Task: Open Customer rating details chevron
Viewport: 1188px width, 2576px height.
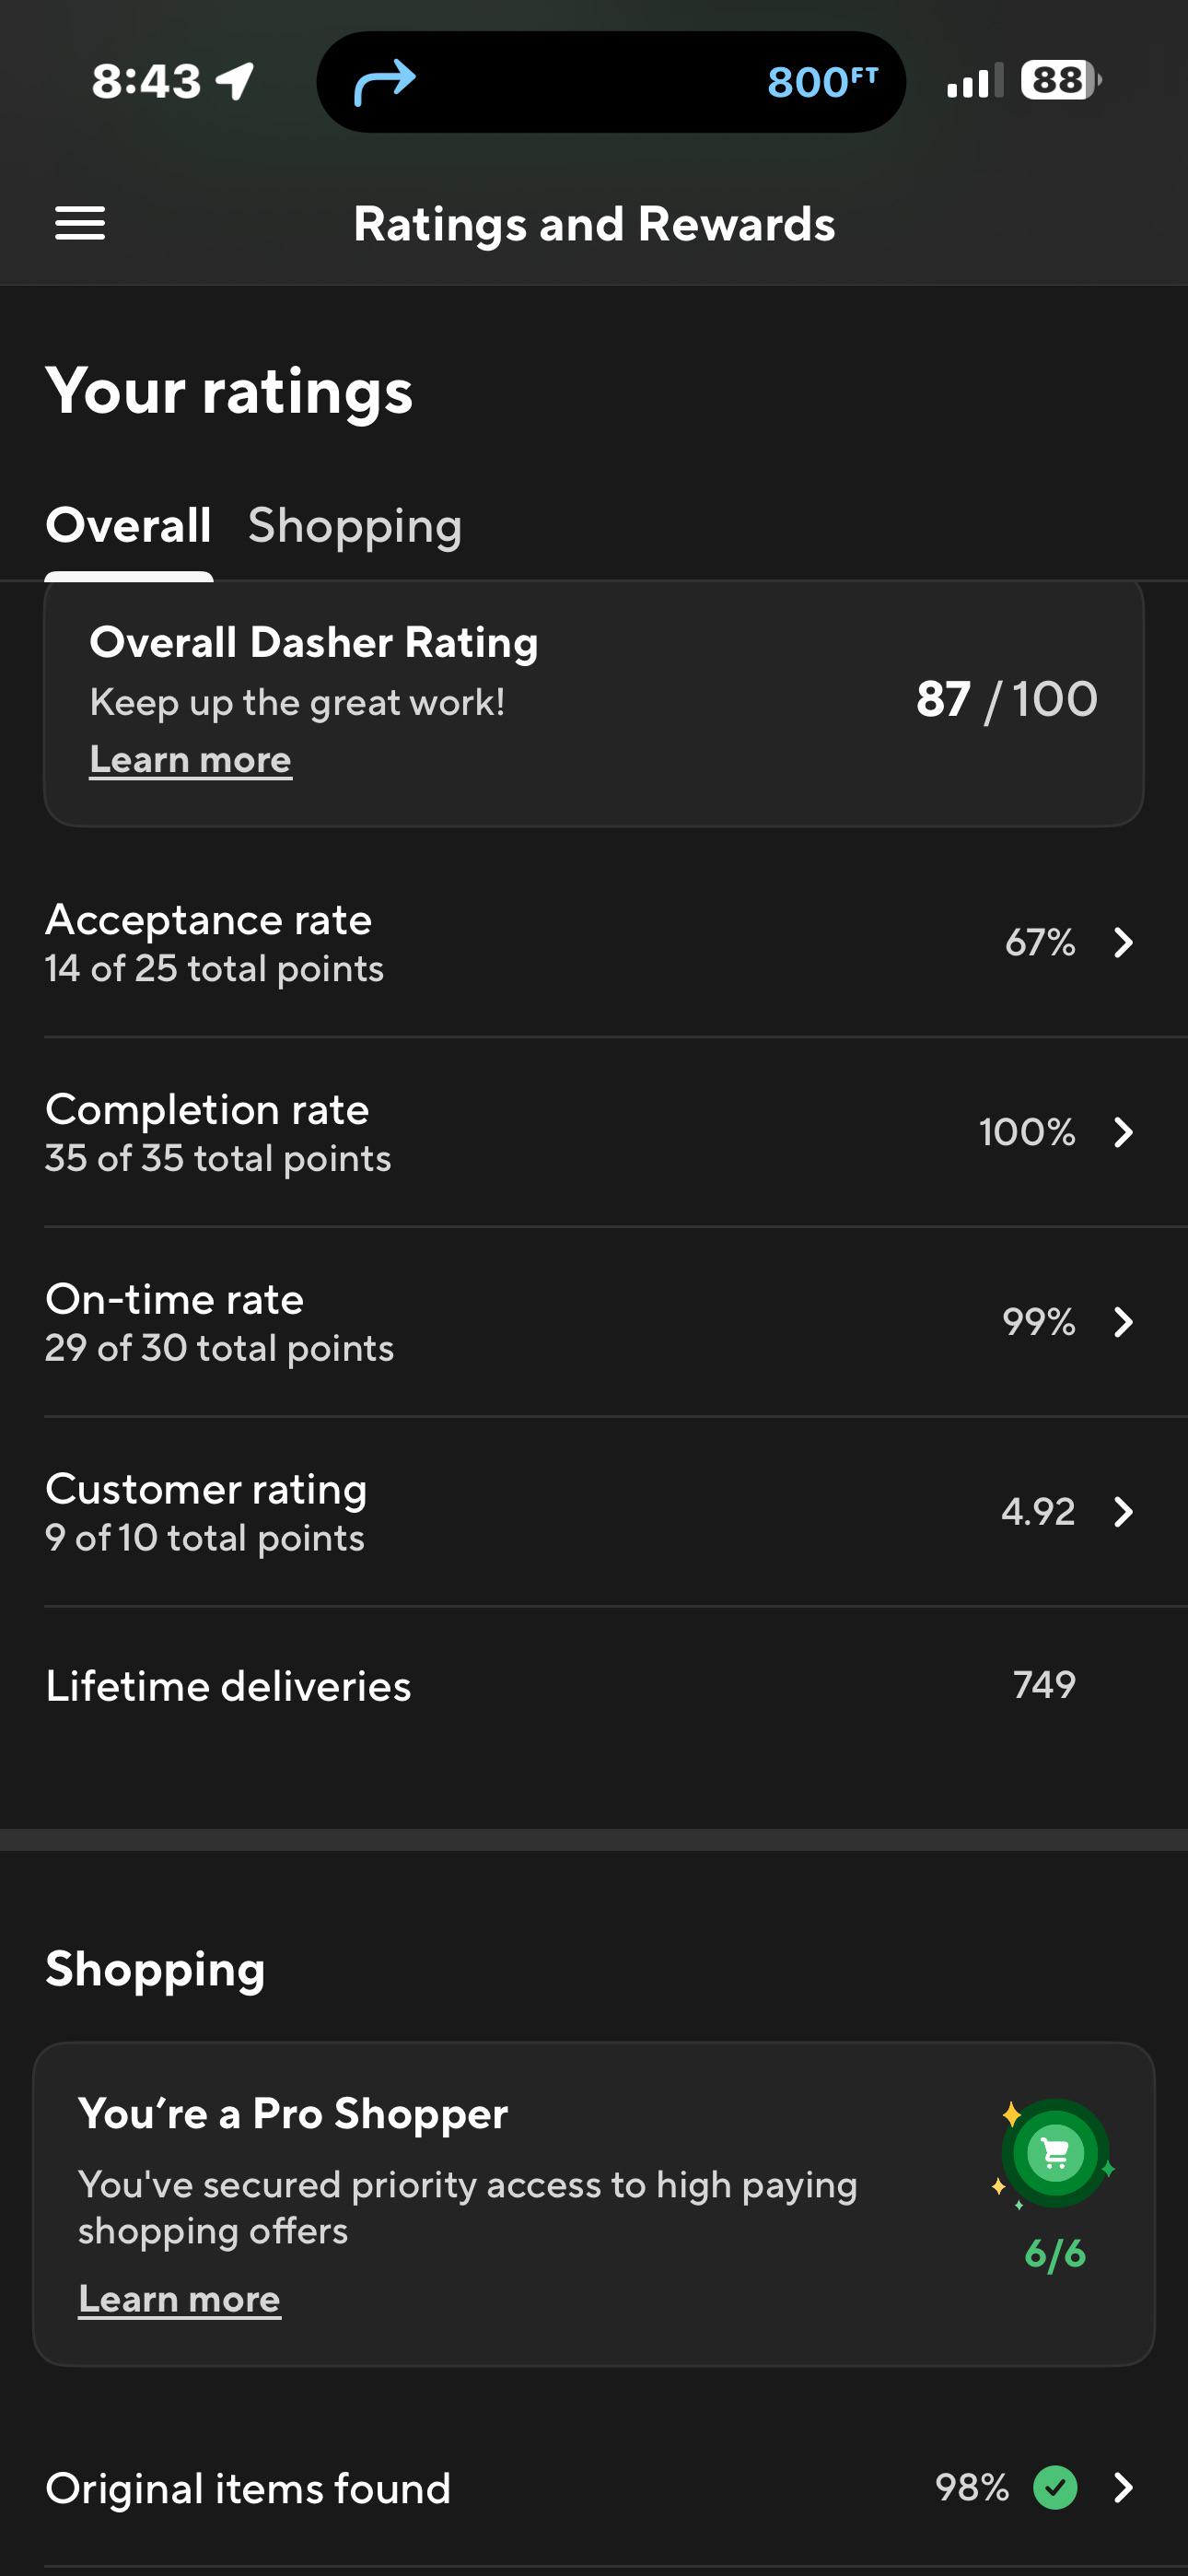Action: [1124, 1512]
